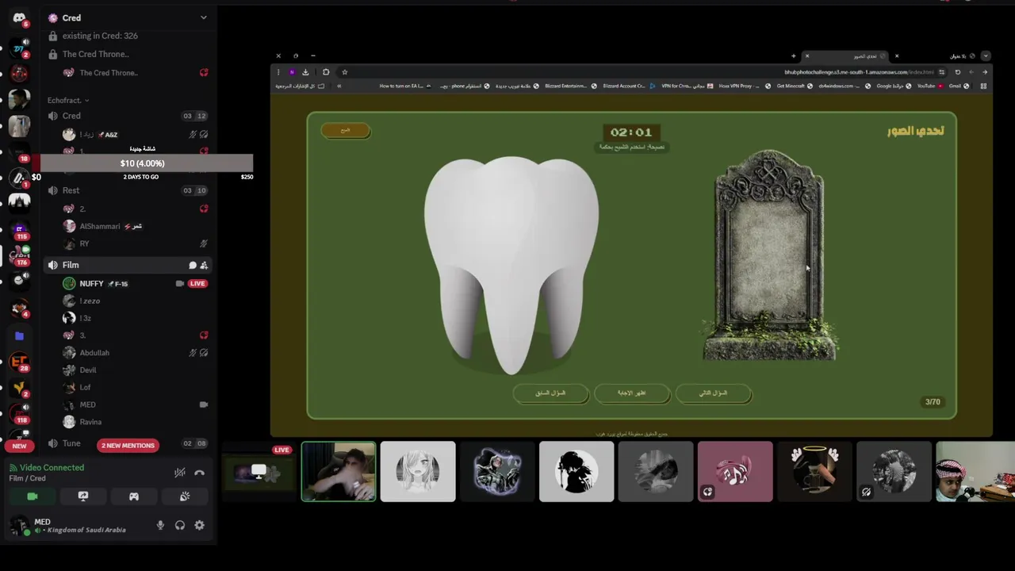Viewport: 1015px width, 571px height.
Task: Mute the microphone
Action: [x=160, y=525]
